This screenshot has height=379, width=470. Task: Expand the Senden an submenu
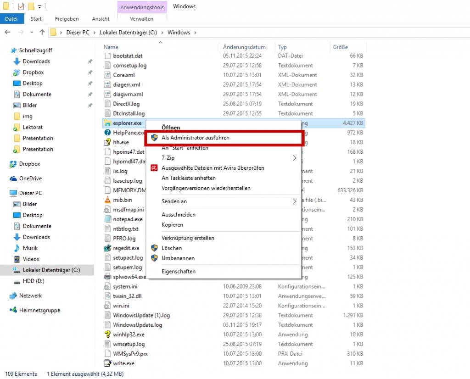pyautogui.click(x=294, y=201)
